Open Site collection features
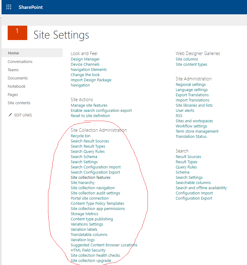 pos(91,178)
